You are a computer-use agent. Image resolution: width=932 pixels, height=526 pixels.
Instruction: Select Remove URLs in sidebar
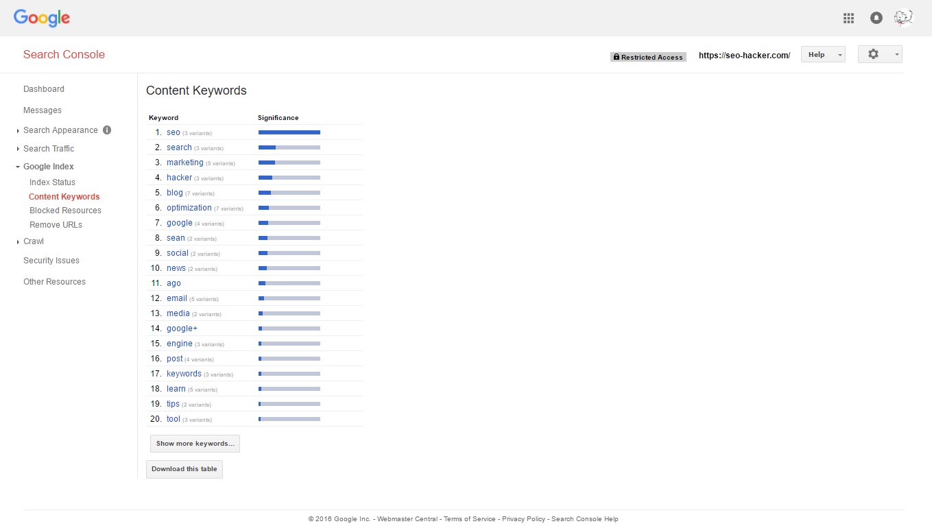tap(56, 225)
